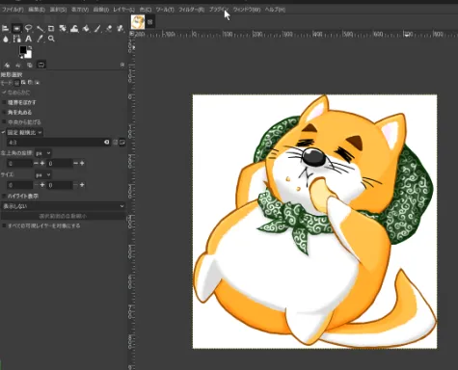Select the Bucket Fill tool
Screen dimensions: 458x370
(86, 29)
